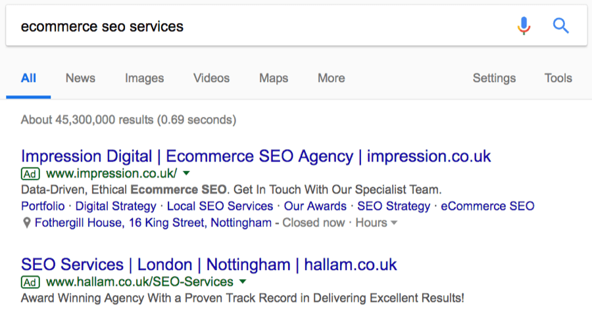
Task: Click the microphone voice search icon
Action: coord(524,26)
